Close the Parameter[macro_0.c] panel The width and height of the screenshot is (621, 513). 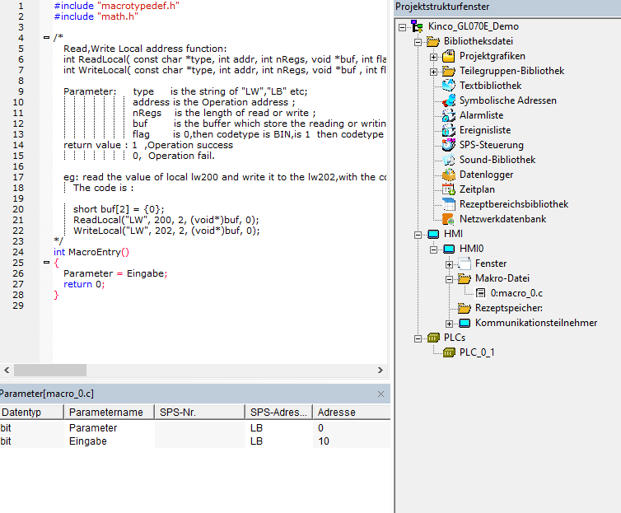(381, 394)
